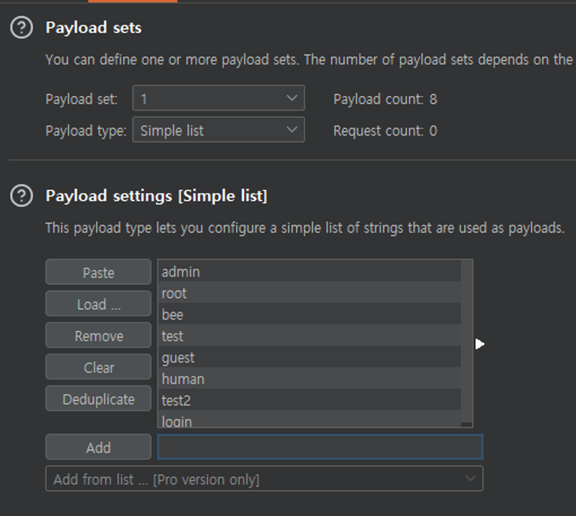The image size is (576, 516).
Task: Select the bee payload entry
Action: click(x=309, y=314)
